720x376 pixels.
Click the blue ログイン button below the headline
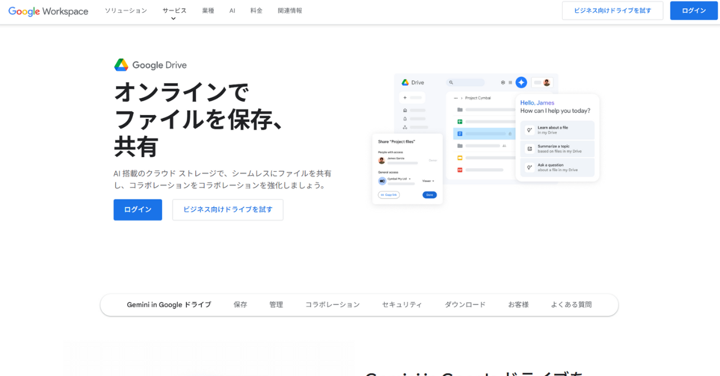(138, 210)
